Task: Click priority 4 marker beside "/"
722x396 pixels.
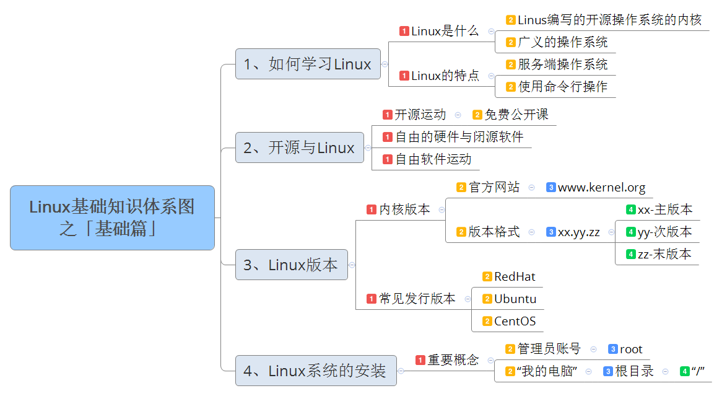Action: pos(685,372)
